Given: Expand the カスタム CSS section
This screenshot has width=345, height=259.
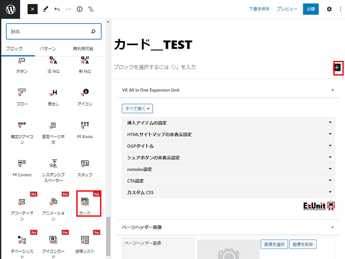Looking at the screenshot, I should (x=228, y=193).
